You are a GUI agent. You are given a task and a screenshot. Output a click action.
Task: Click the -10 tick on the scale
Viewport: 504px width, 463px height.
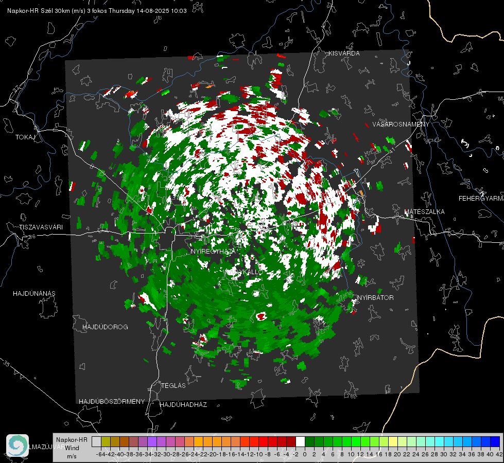click(x=258, y=454)
